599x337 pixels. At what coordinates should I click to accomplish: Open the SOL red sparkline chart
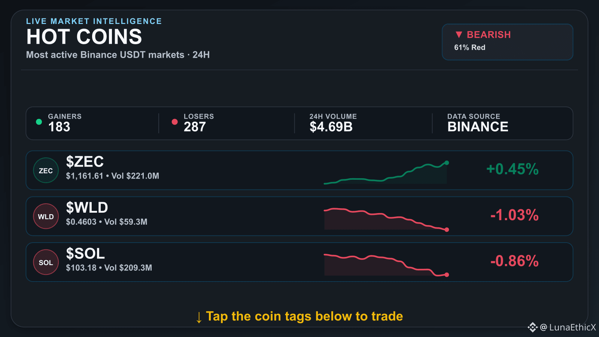[386, 265]
